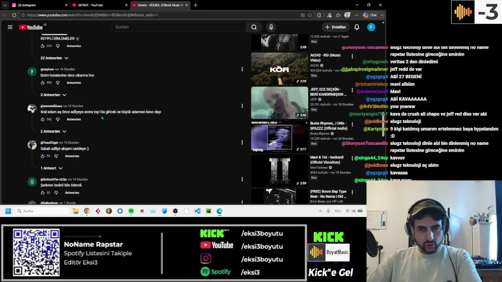Screen dimensions: 502x282
Task: Click the Windows taskbar Suche box
Action: (x=42, y=211)
